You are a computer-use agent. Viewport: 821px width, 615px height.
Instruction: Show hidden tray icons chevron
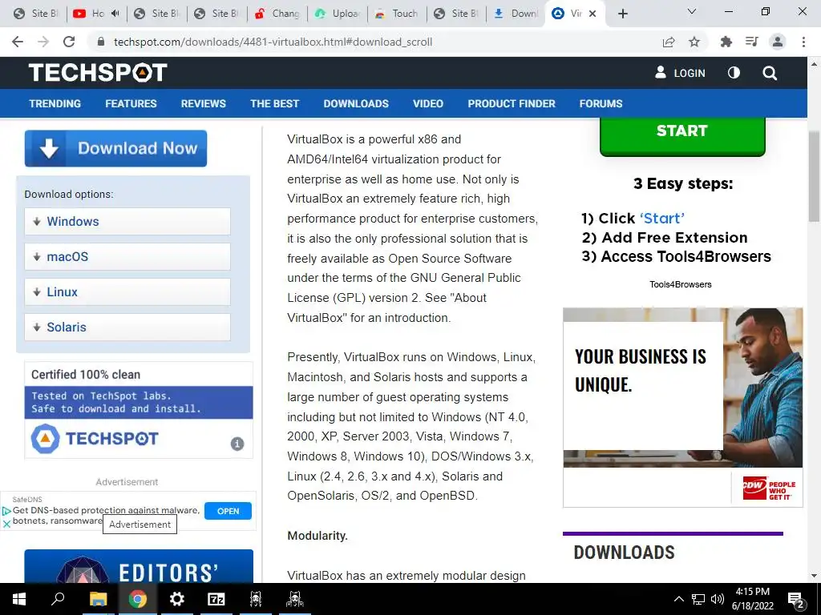pos(678,599)
